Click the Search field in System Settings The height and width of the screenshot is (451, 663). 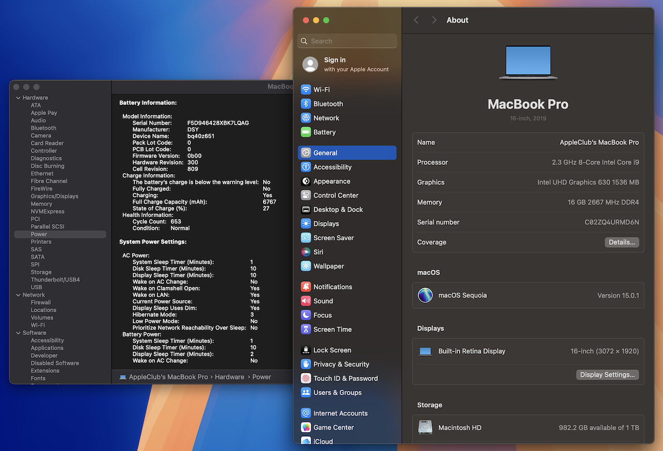click(347, 41)
